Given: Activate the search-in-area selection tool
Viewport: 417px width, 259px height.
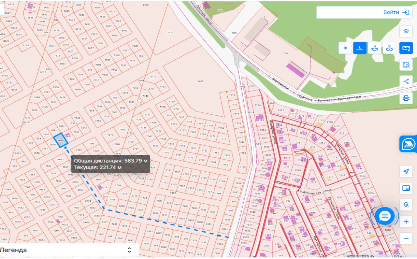Looking at the screenshot, I should tap(406, 65).
